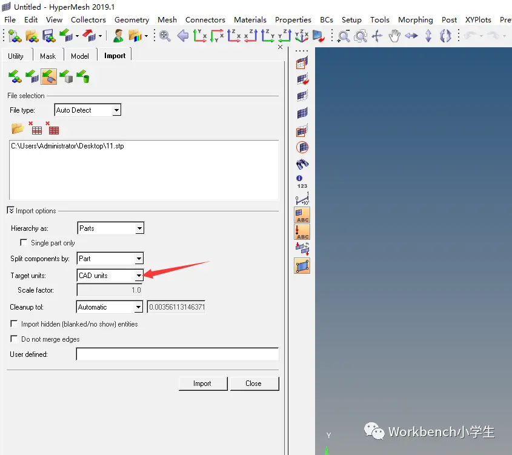Click the spin rotate curved arrows icon
Image resolution: width=512 pixels, height=455 pixels.
coord(445,36)
